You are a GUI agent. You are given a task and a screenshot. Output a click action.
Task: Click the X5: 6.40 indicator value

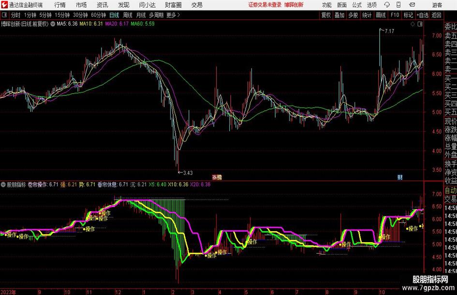pos(157,185)
